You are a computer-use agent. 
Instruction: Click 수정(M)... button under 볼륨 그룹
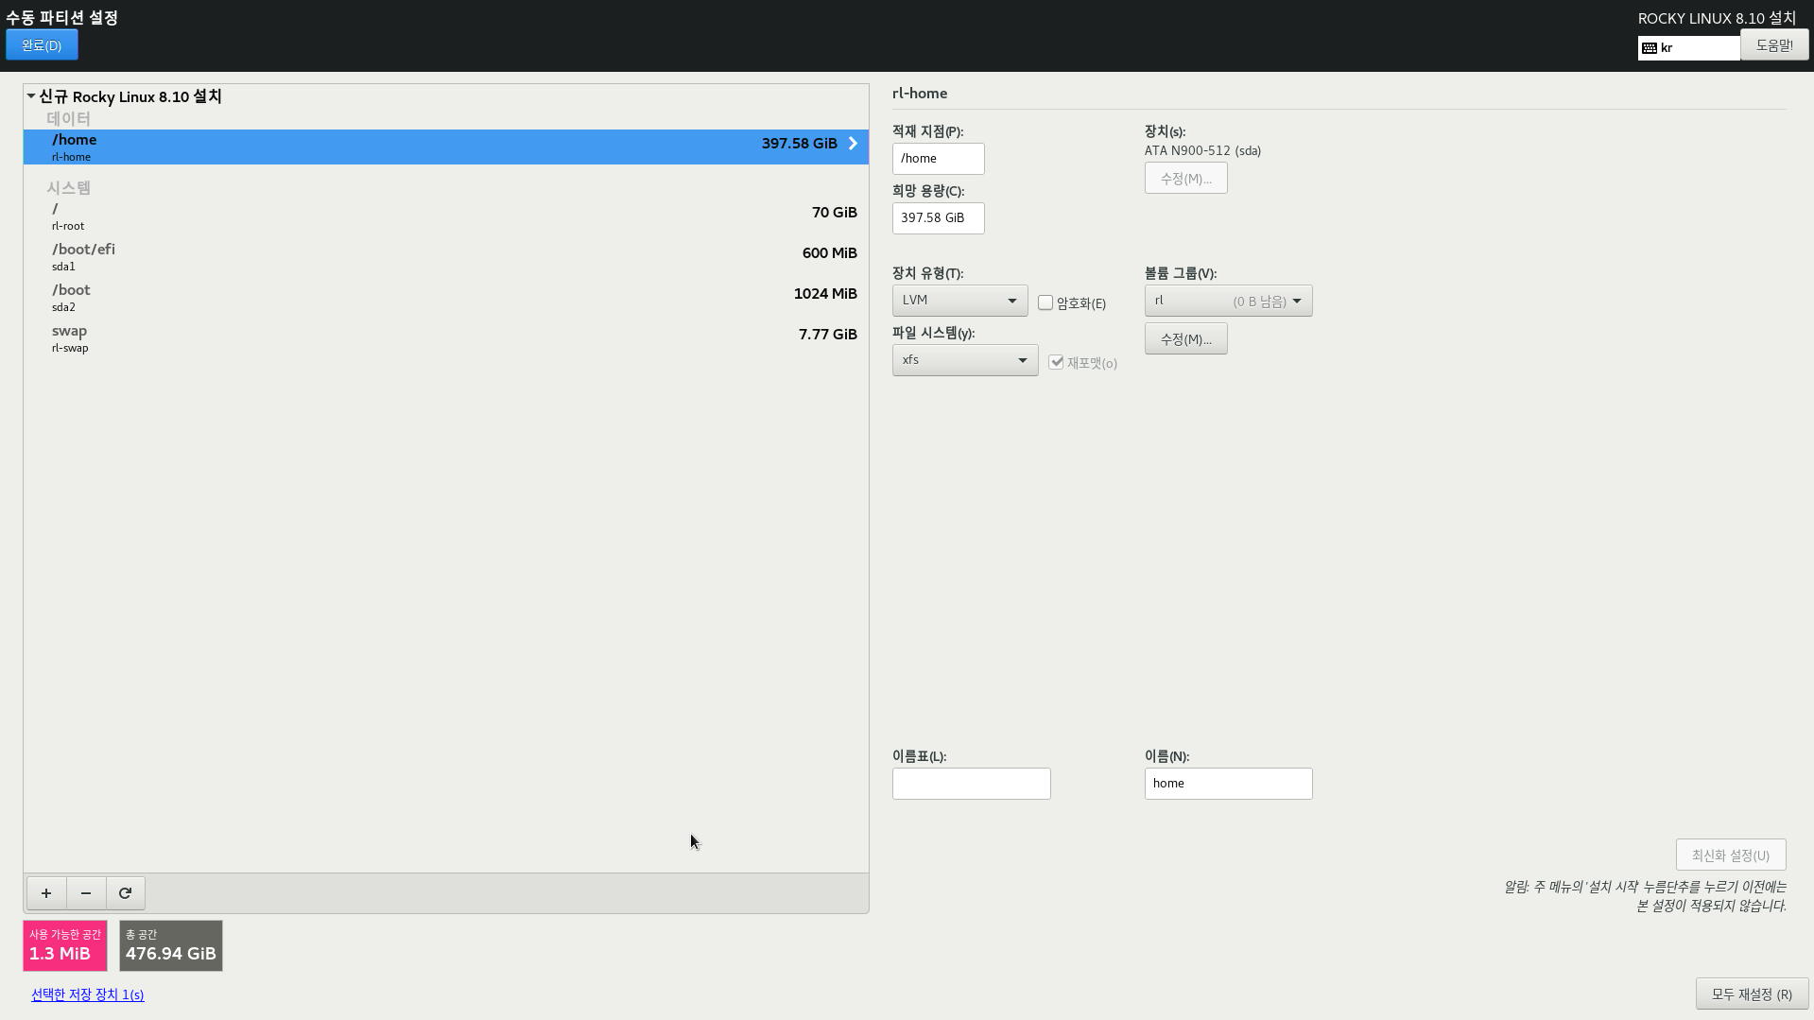click(x=1185, y=339)
